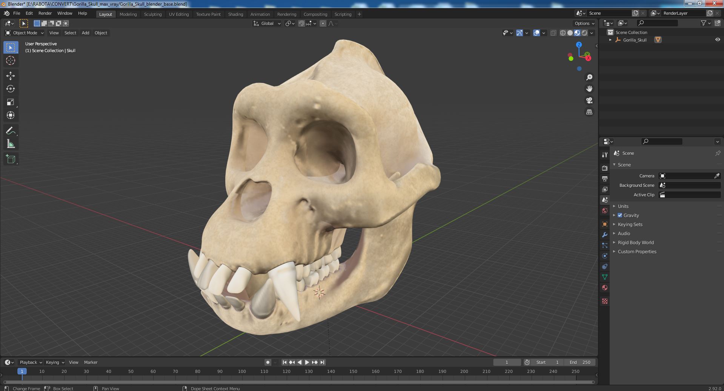The height and width of the screenshot is (391, 724).
Task: Select the Select Box tool
Action: tap(11, 48)
